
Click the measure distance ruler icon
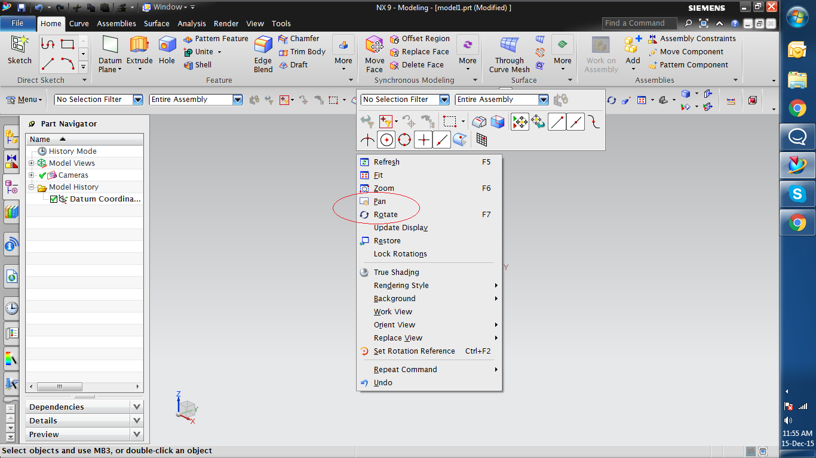[x=731, y=100]
